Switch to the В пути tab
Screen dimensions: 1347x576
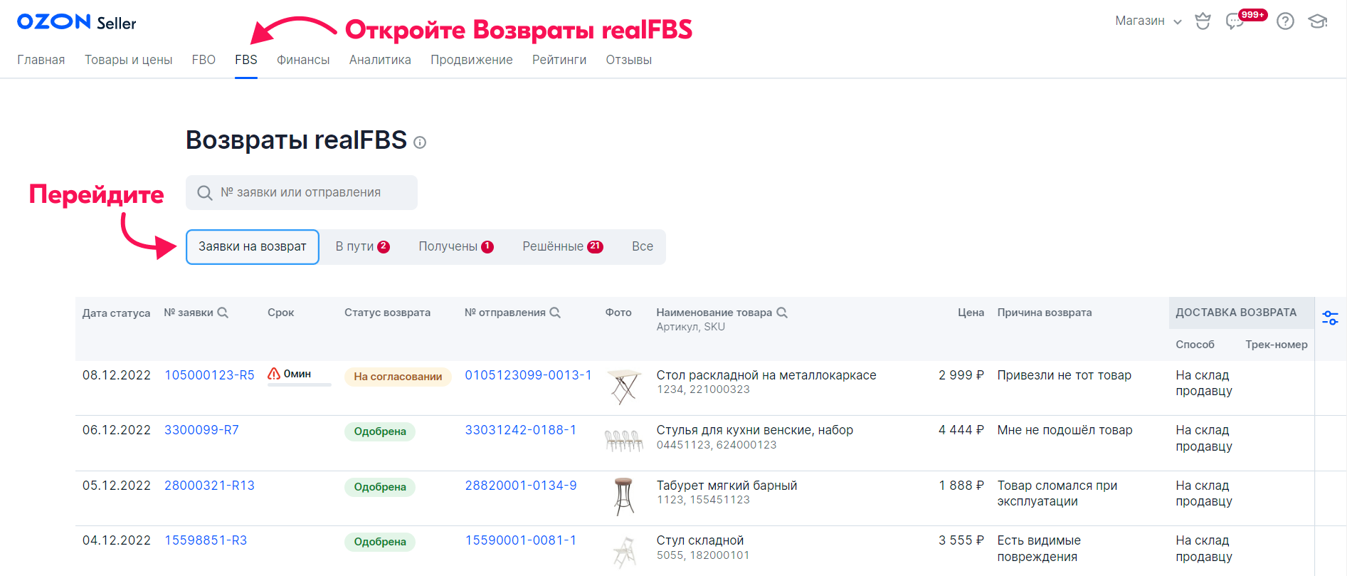click(x=362, y=246)
